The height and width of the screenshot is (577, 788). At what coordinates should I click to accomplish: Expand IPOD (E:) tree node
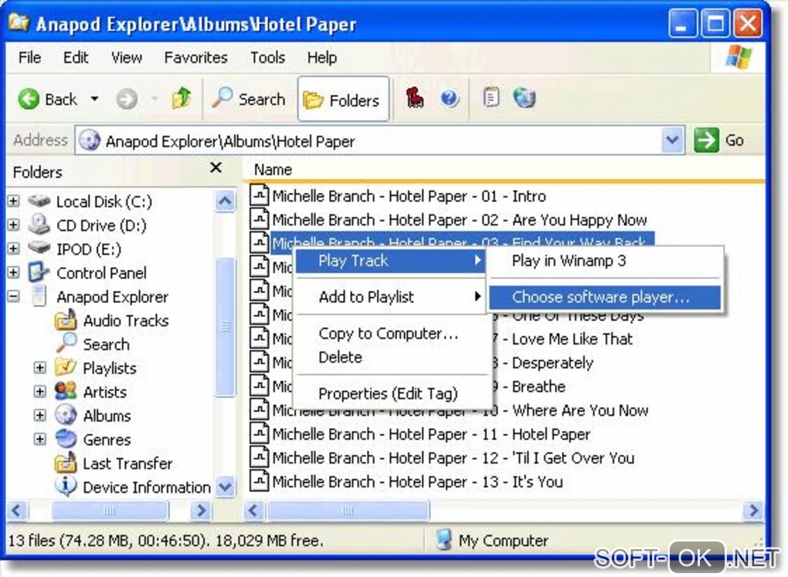pos(14,248)
